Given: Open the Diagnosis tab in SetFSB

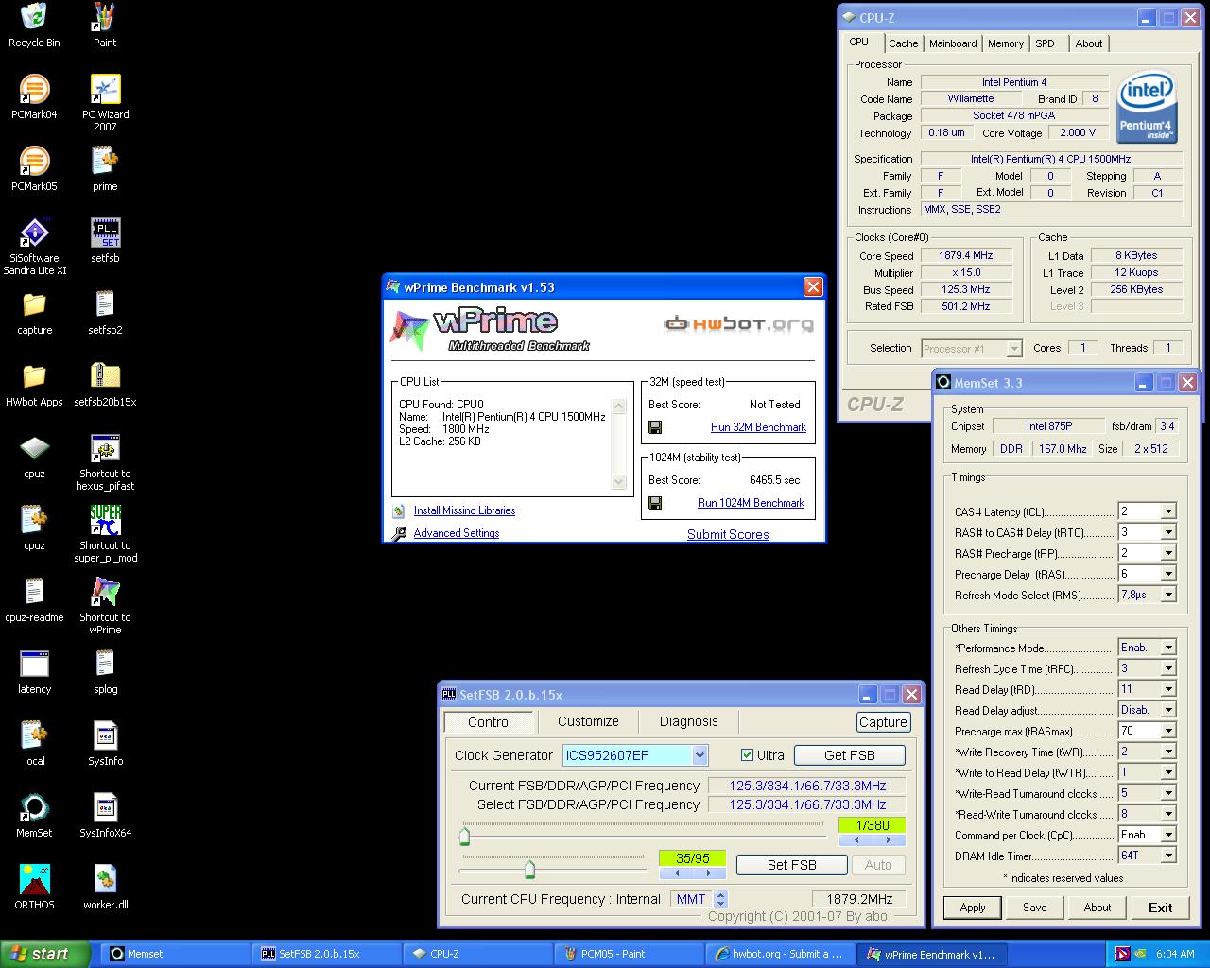Looking at the screenshot, I should [x=688, y=721].
